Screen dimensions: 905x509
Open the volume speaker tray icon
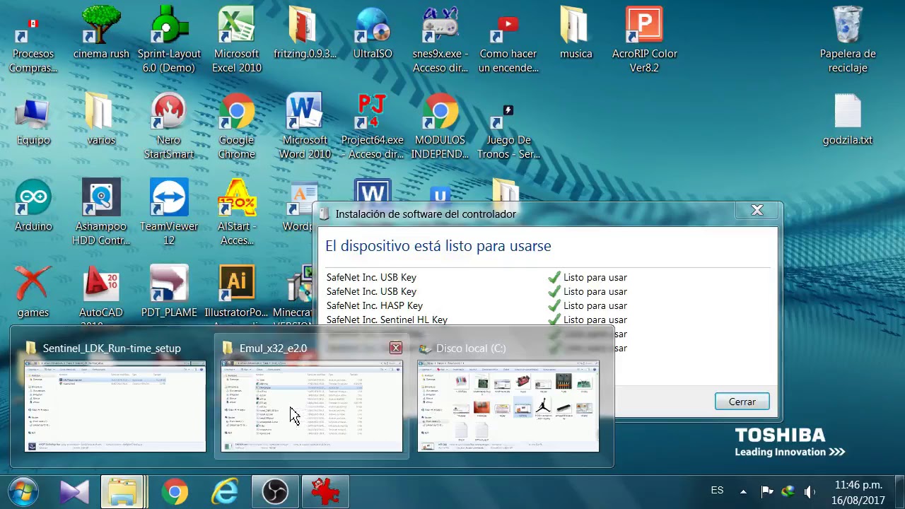(810, 491)
